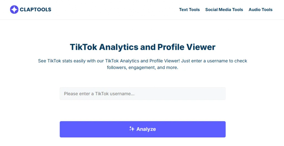The width and height of the screenshot is (284, 146).
Task: Click the word 'TikTok' in the main heading
Action: tap(83, 47)
